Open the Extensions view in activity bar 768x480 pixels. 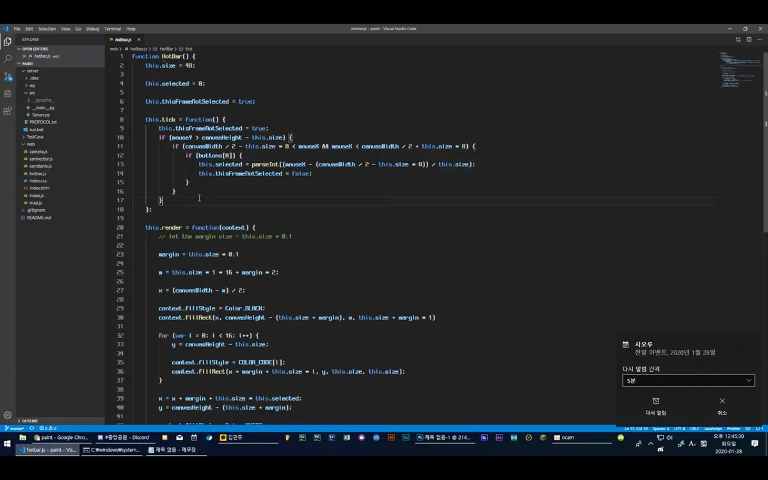click(8, 111)
